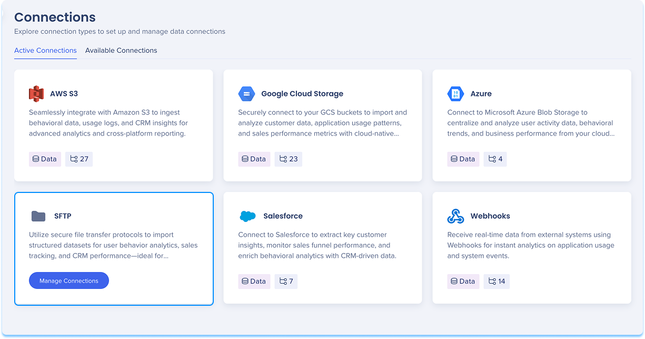Click the SFTP folder icon
645x339 pixels.
click(x=38, y=216)
